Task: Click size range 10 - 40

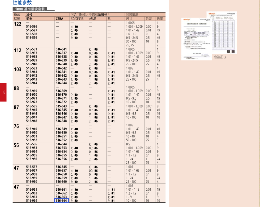Action: point(130,136)
